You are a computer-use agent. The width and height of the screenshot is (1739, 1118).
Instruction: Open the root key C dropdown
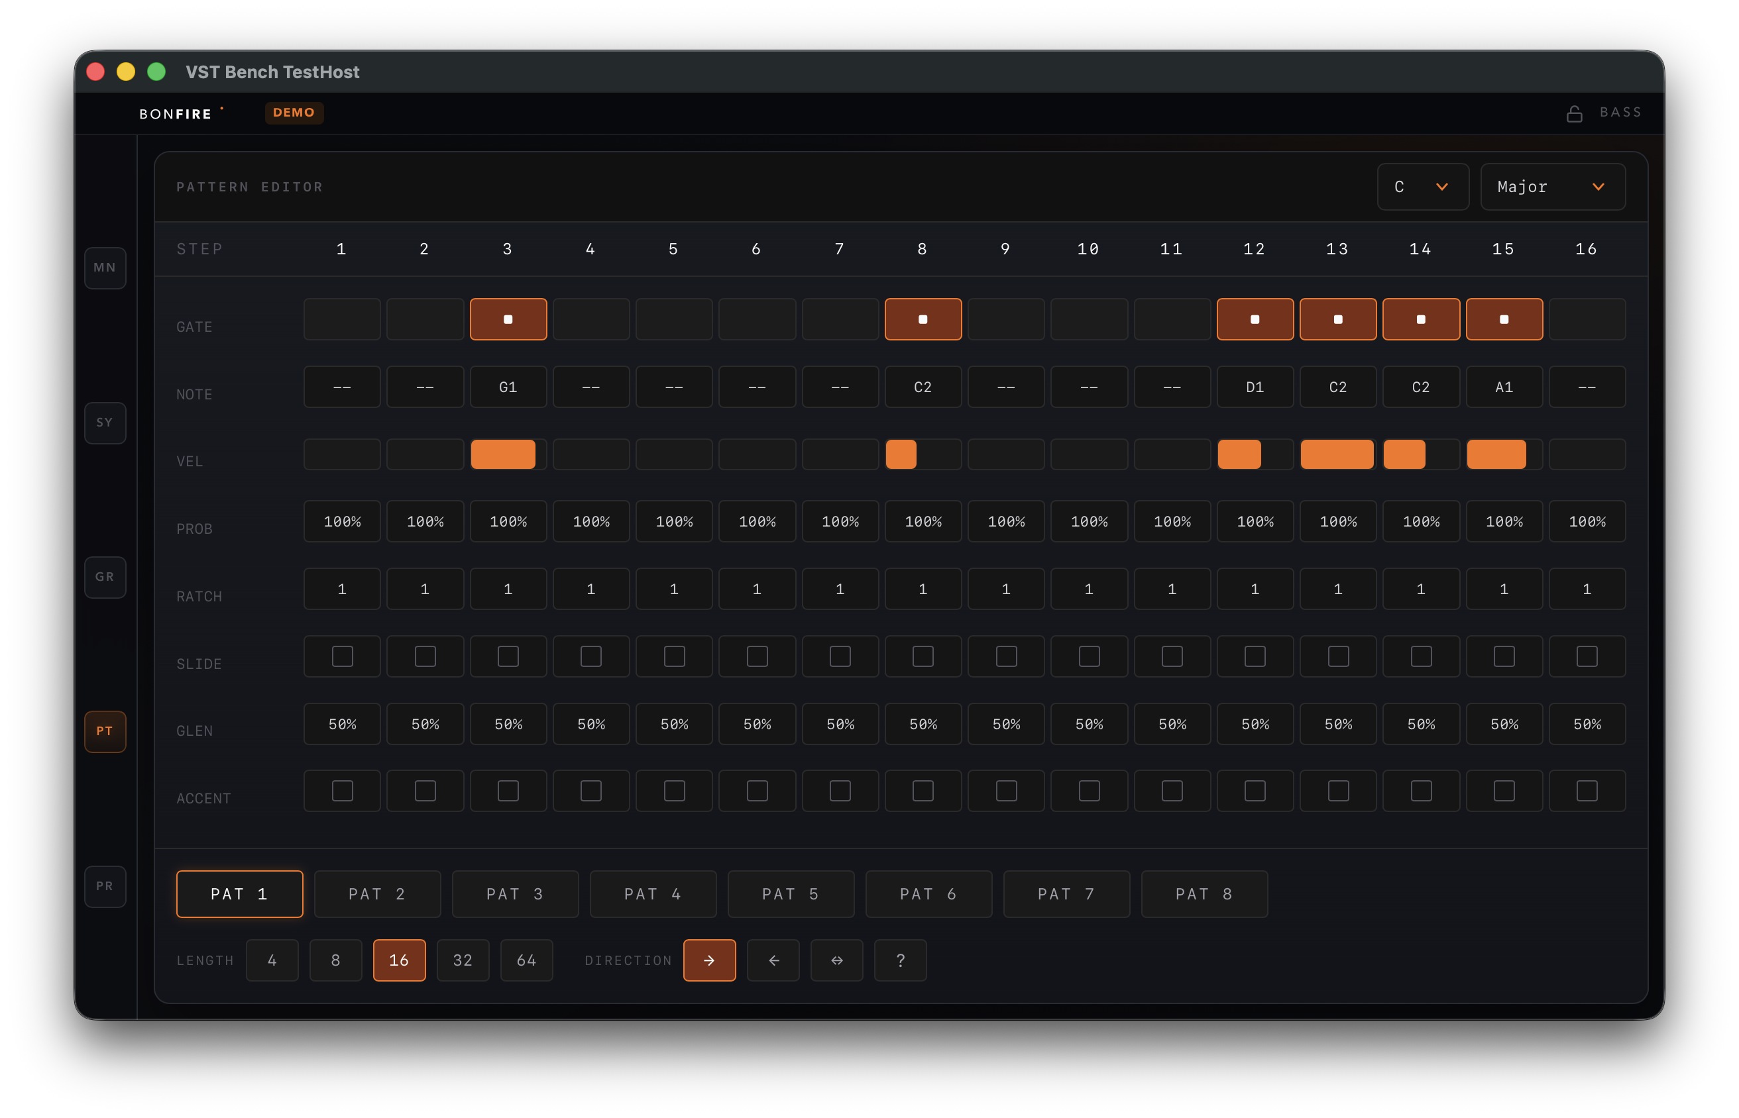1422,187
